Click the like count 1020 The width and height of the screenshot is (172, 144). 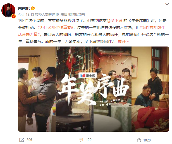click(x=147, y=140)
